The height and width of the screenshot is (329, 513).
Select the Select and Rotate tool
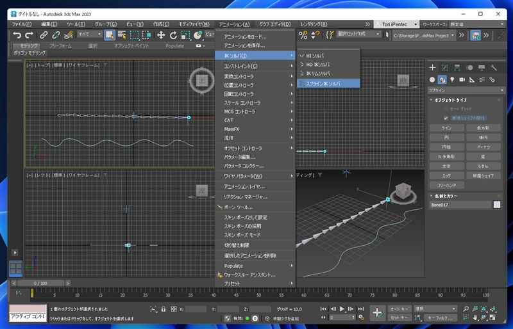tap(173, 35)
